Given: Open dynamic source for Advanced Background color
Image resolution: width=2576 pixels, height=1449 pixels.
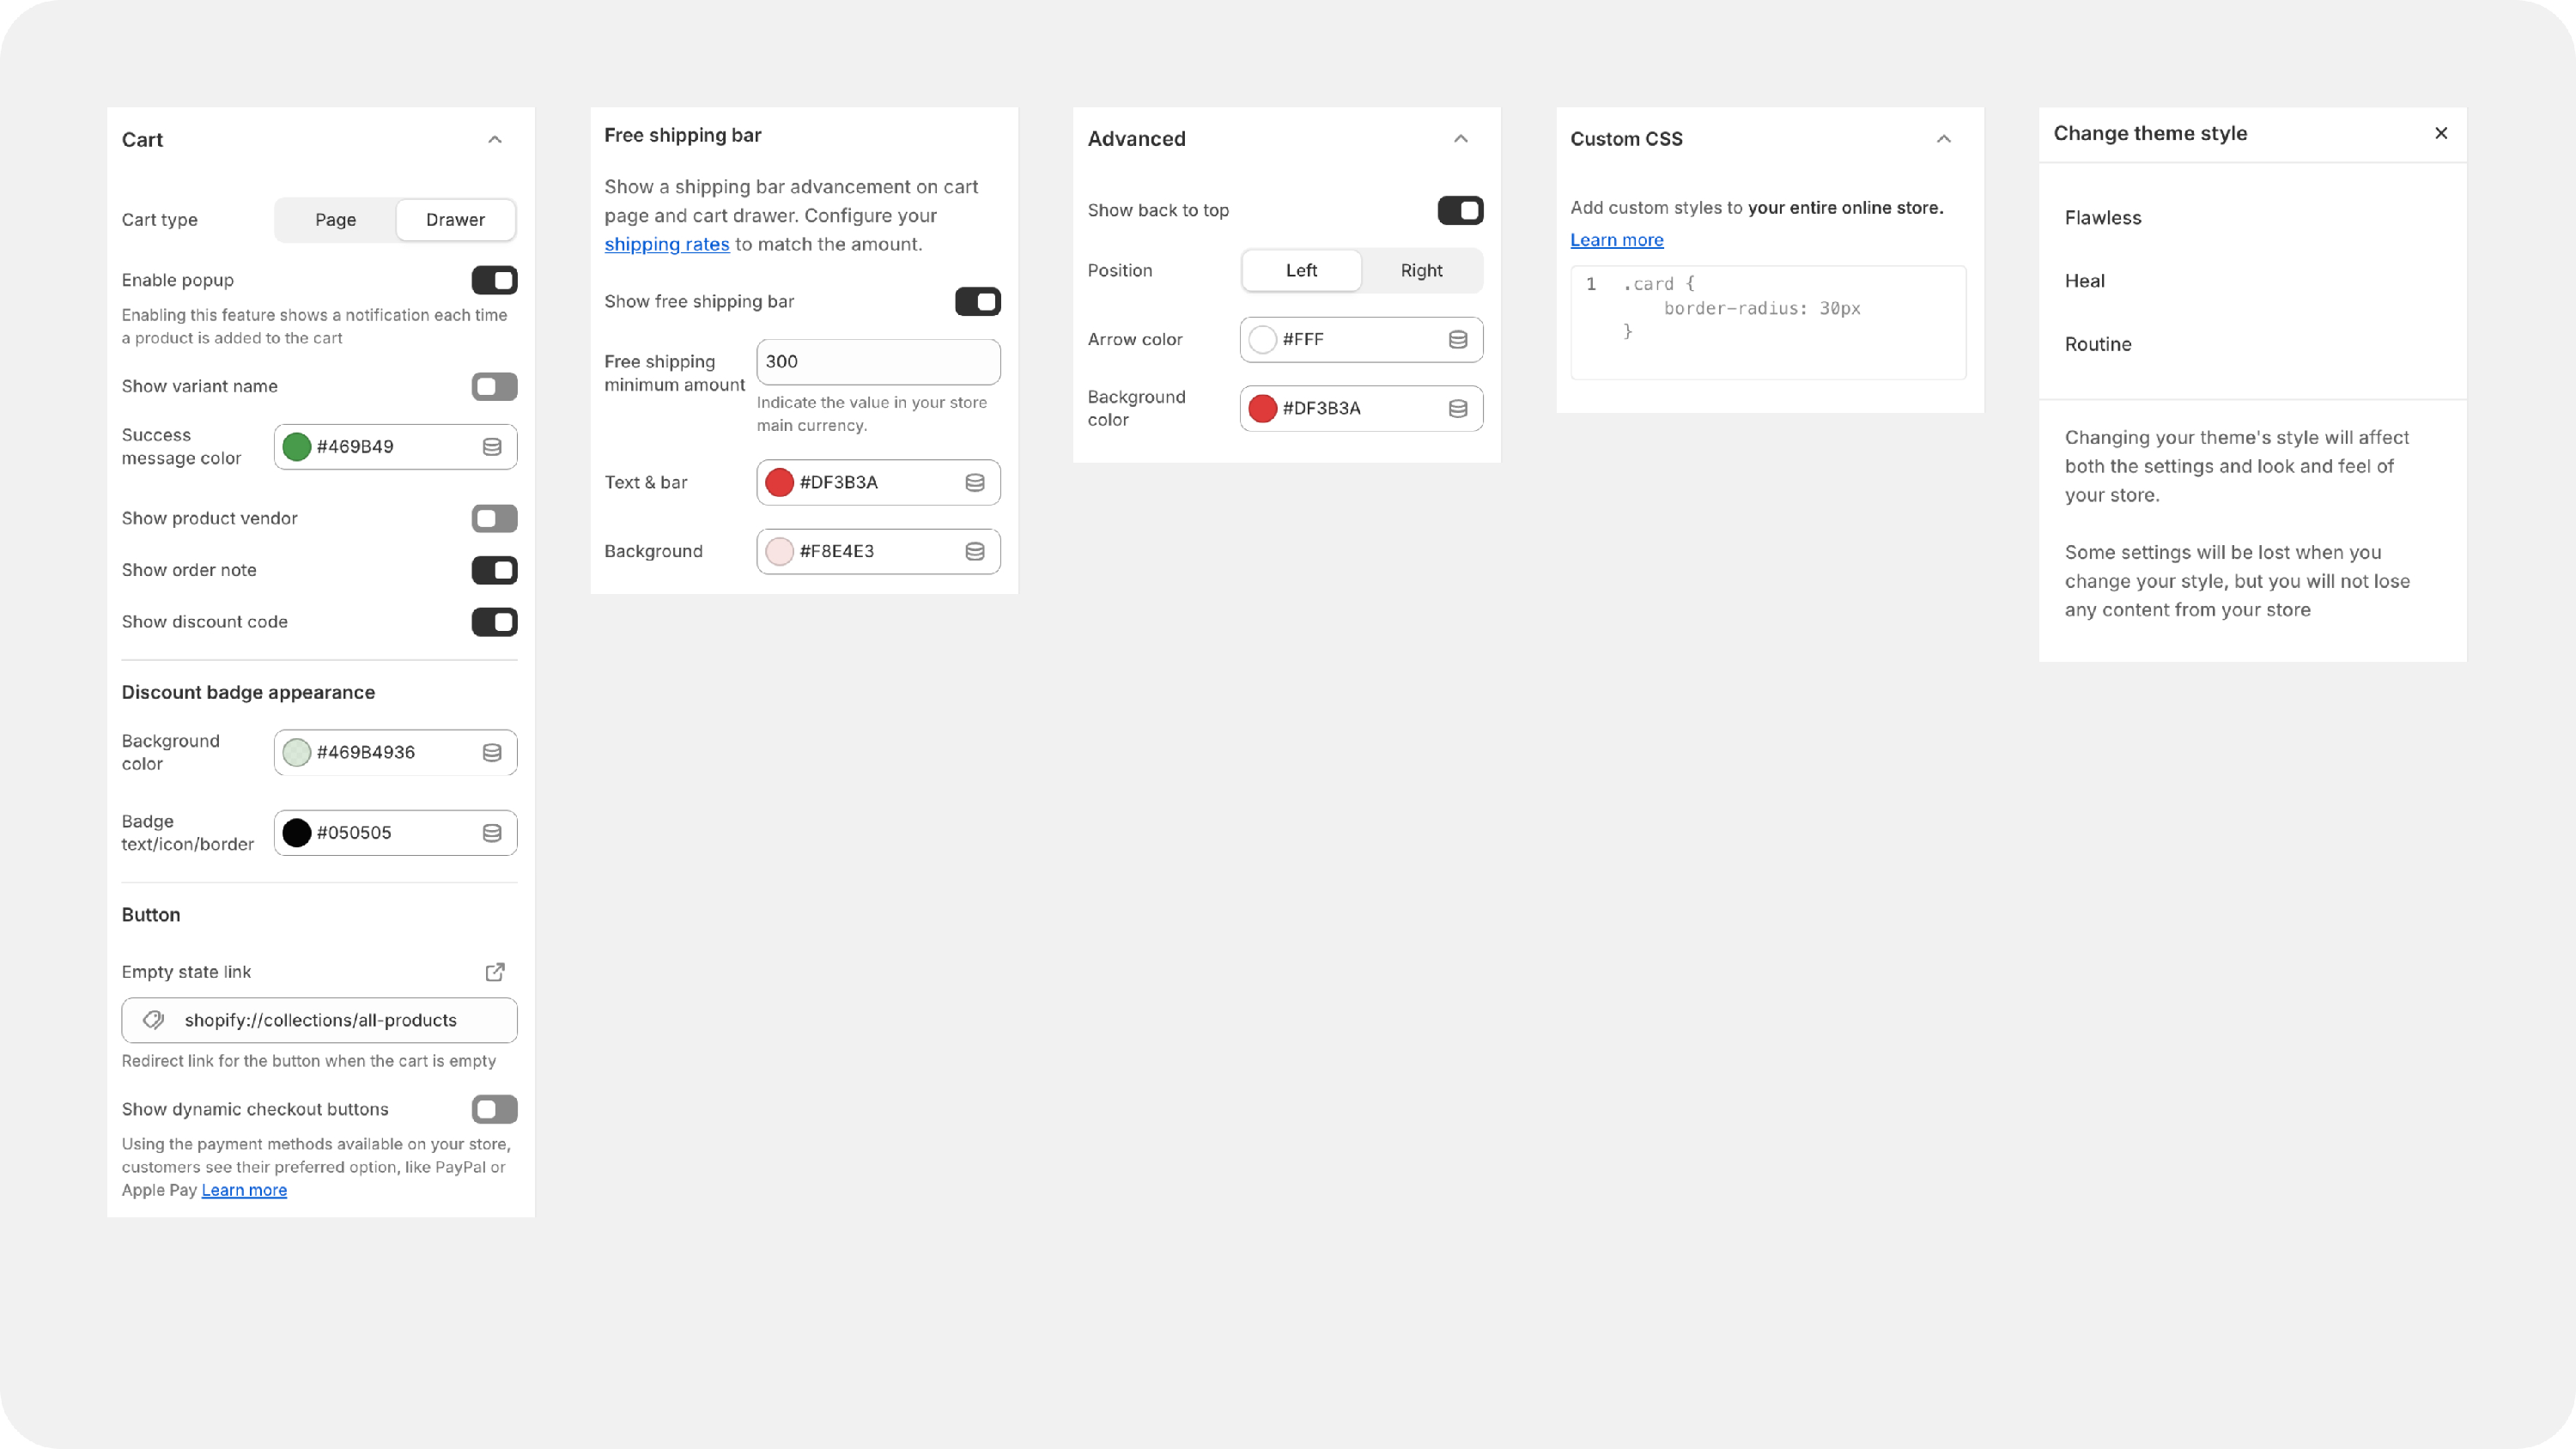Looking at the screenshot, I should [x=1458, y=409].
